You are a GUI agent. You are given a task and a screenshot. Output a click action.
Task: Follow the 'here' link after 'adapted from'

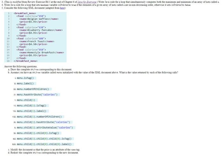[x=62, y=8]
